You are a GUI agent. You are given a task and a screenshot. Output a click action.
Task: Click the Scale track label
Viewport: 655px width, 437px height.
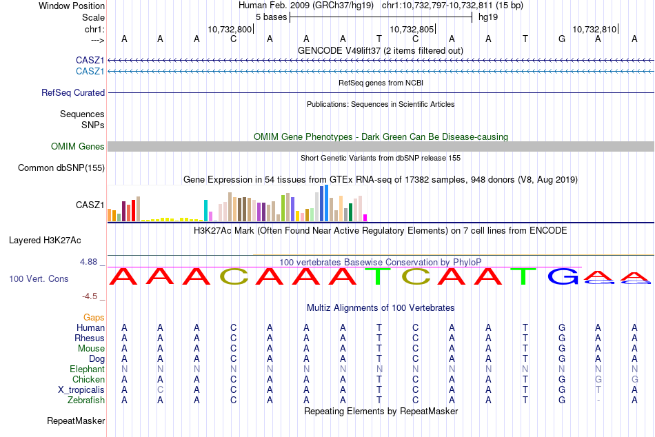click(93, 17)
